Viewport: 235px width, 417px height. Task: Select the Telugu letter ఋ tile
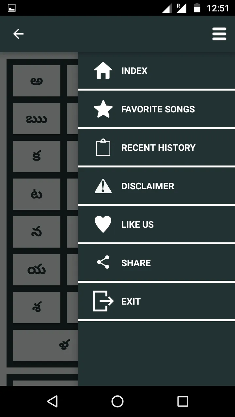click(37, 119)
